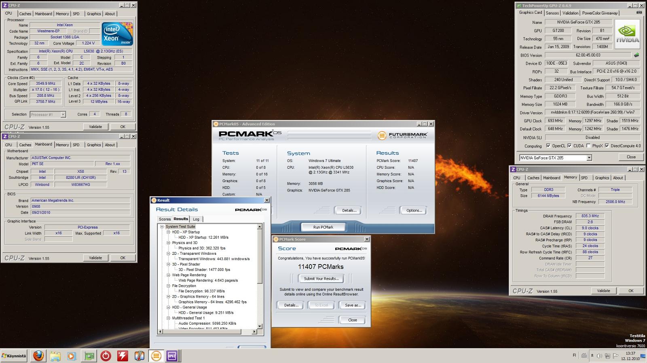
Task: Collapse the 2D - Transparent Windows node
Action: [169, 254]
